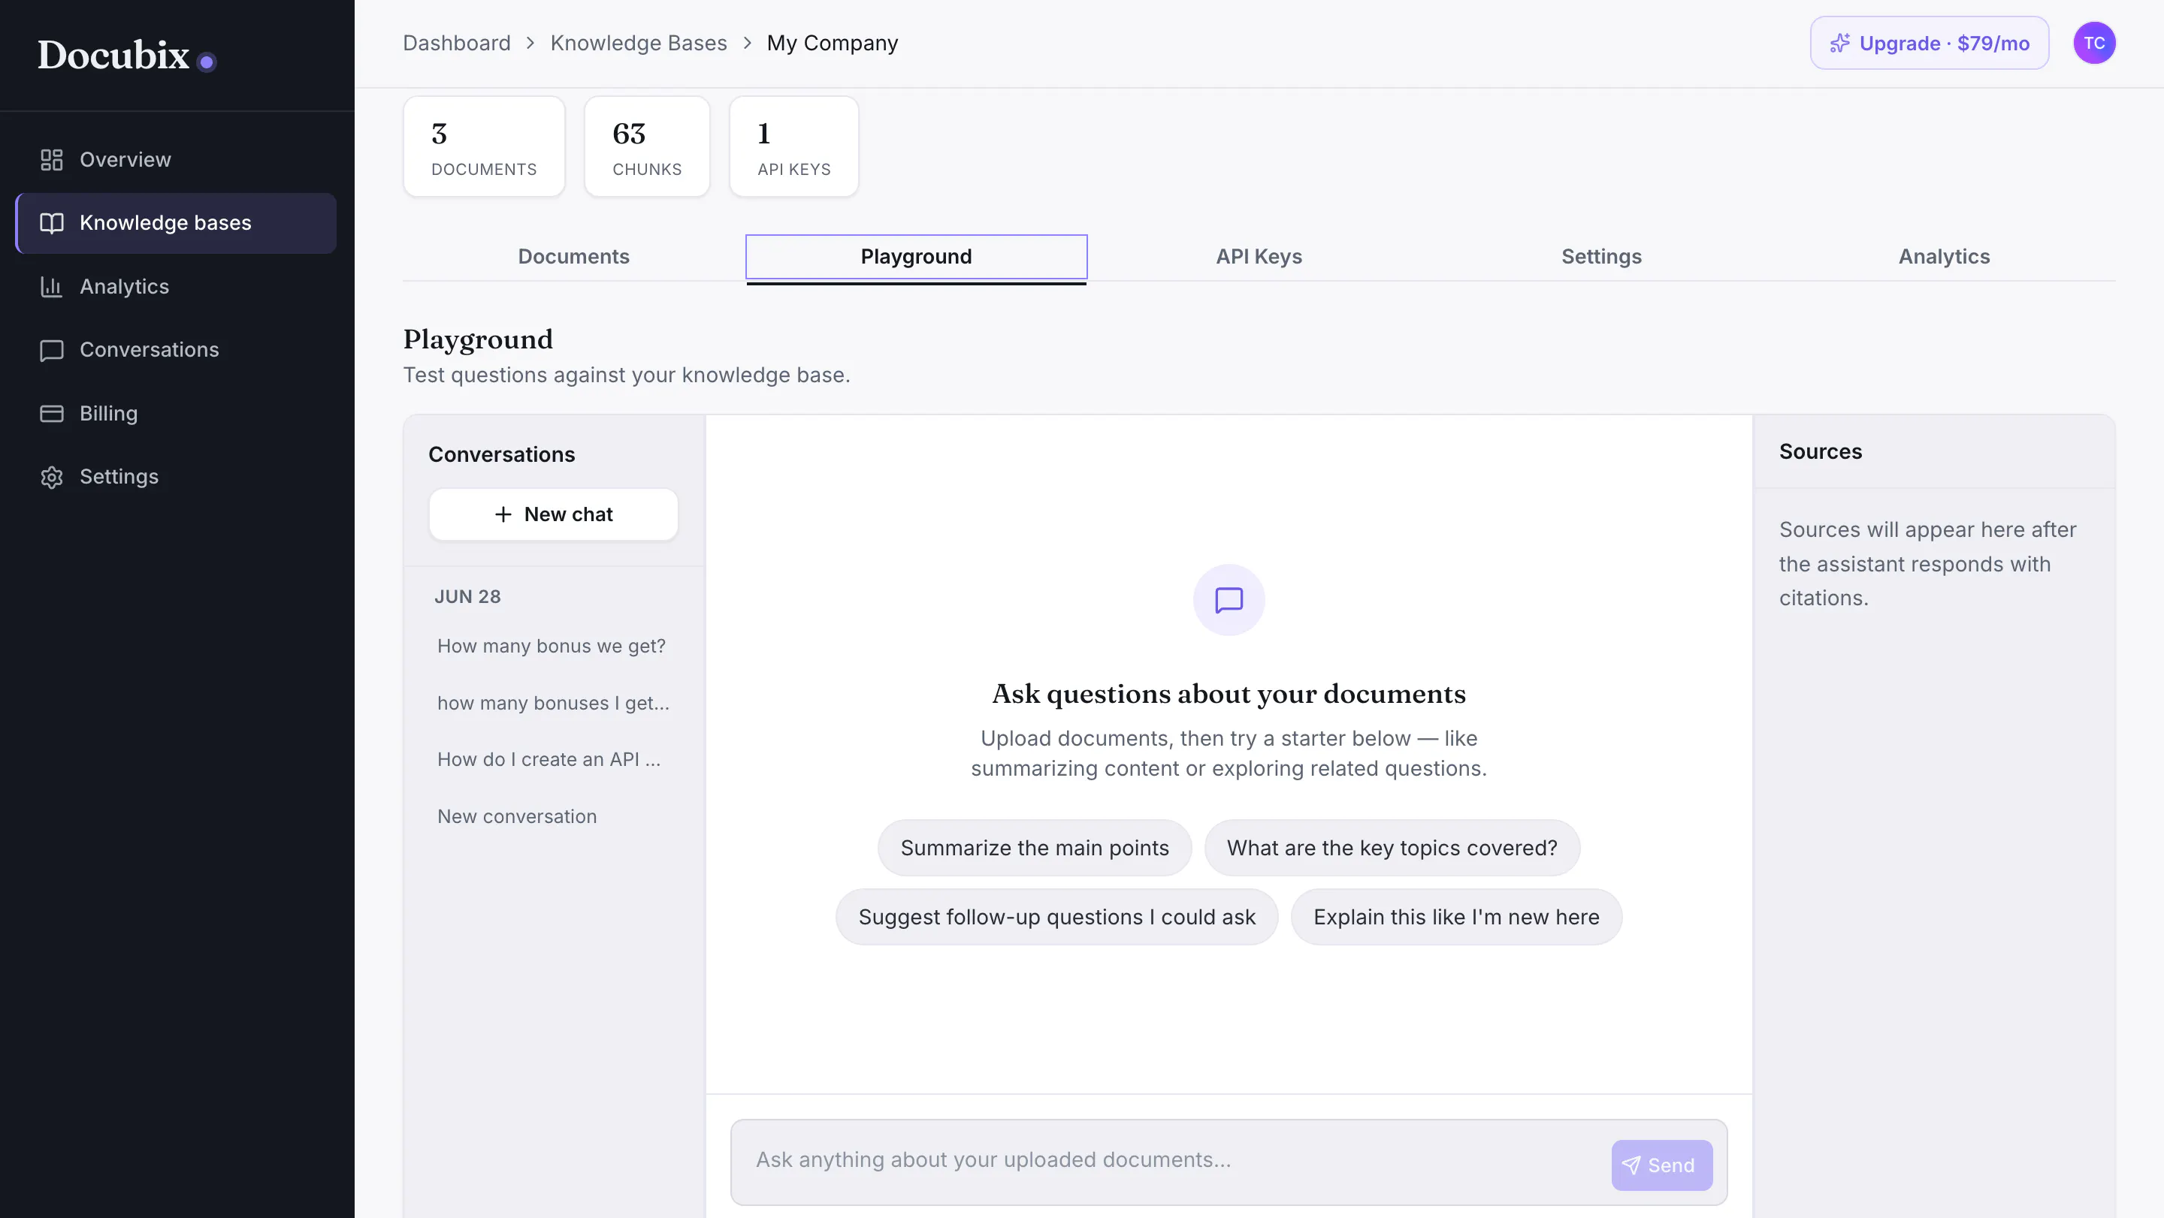Click the plus icon on New chat
The width and height of the screenshot is (2164, 1218).
[503, 514]
